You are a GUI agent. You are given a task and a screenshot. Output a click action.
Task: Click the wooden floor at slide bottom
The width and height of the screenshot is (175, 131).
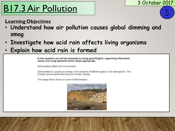pos(87,124)
